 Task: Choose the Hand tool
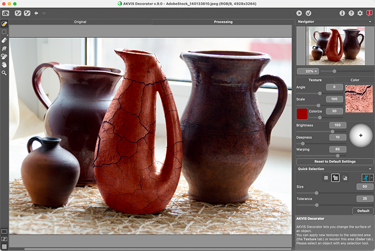pos(4,64)
